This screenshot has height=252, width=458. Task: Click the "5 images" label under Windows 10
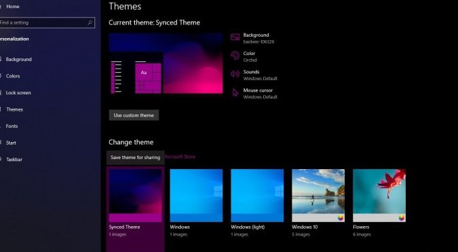pos(301,234)
